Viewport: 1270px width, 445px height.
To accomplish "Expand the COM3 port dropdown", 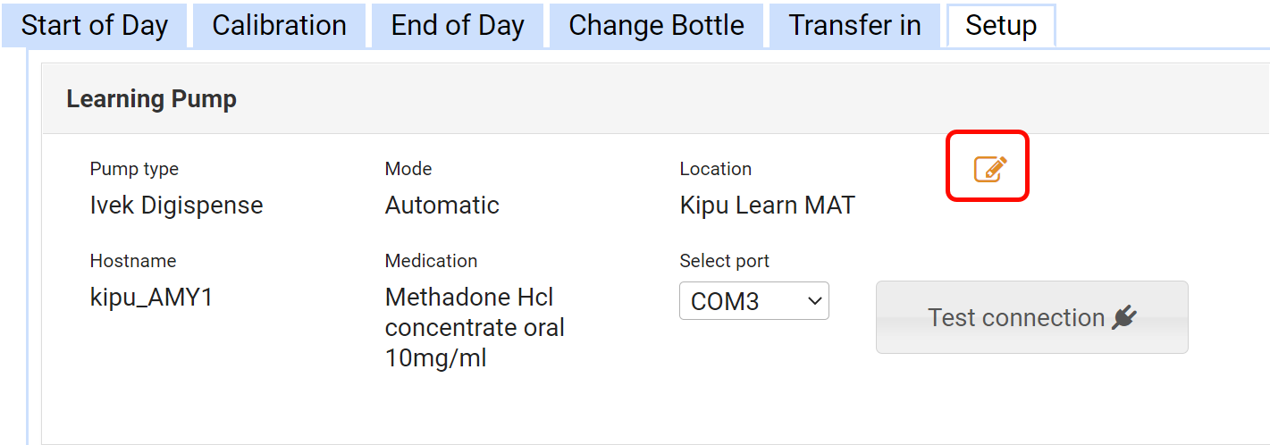I will 754,301.
